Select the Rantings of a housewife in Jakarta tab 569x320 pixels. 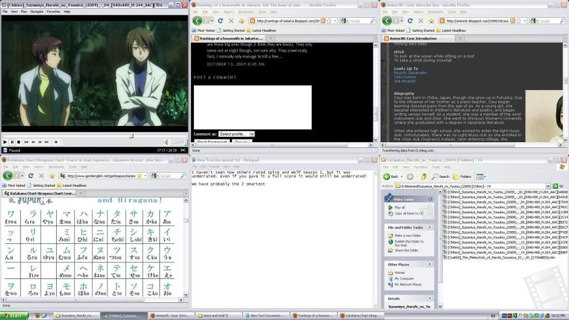[228, 38]
